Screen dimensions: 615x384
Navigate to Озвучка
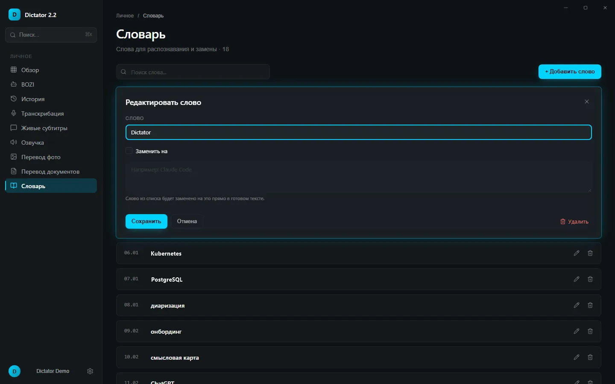tap(51, 143)
